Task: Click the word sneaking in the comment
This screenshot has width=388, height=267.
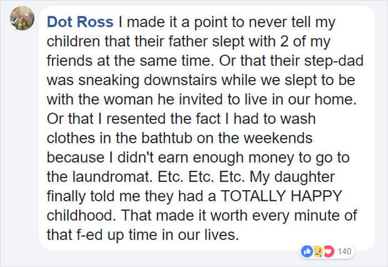Action: pyautogui.click(x=109, y=81)
